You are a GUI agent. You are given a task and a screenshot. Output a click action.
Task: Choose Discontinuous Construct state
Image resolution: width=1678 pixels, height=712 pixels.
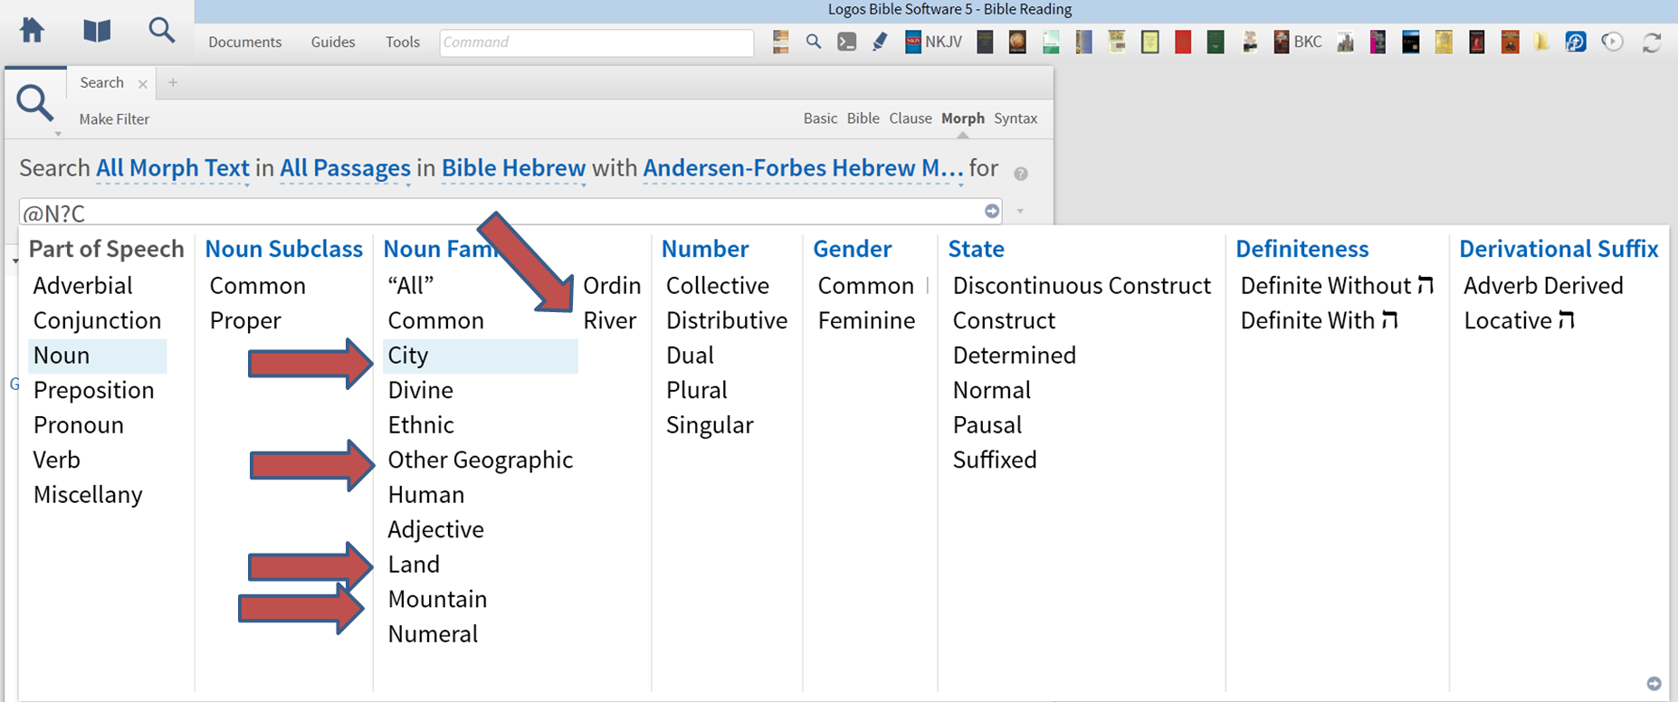1082,286
